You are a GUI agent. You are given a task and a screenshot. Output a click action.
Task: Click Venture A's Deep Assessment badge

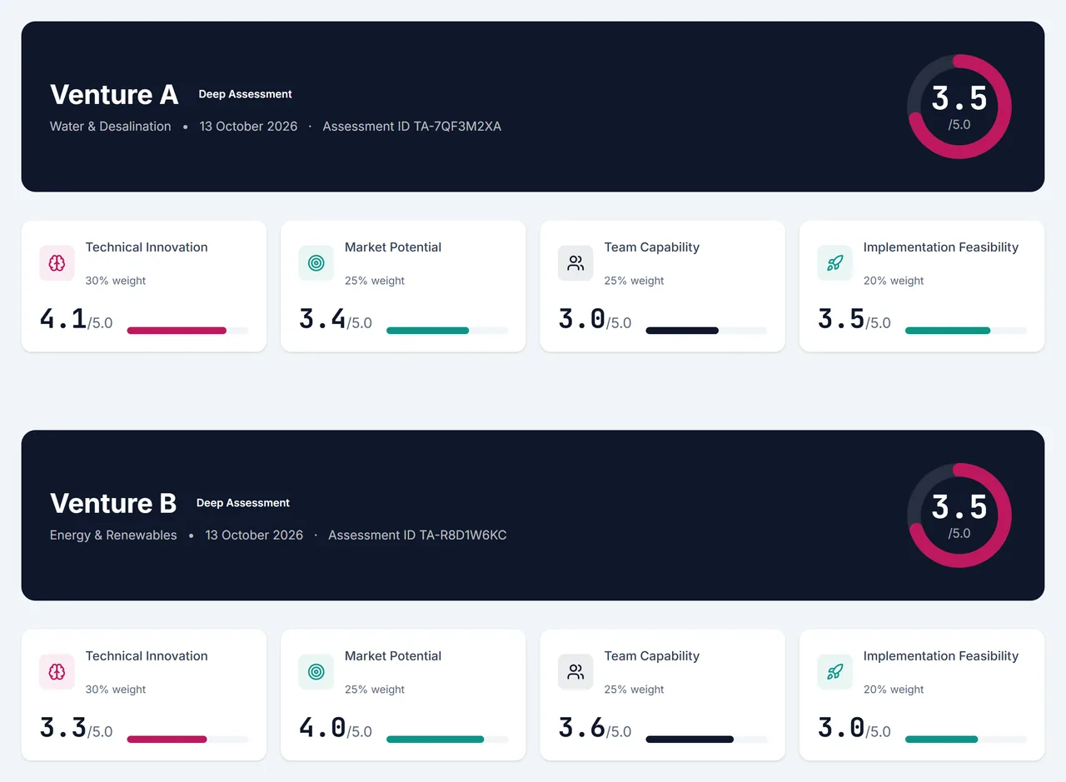tap(246, 94)
